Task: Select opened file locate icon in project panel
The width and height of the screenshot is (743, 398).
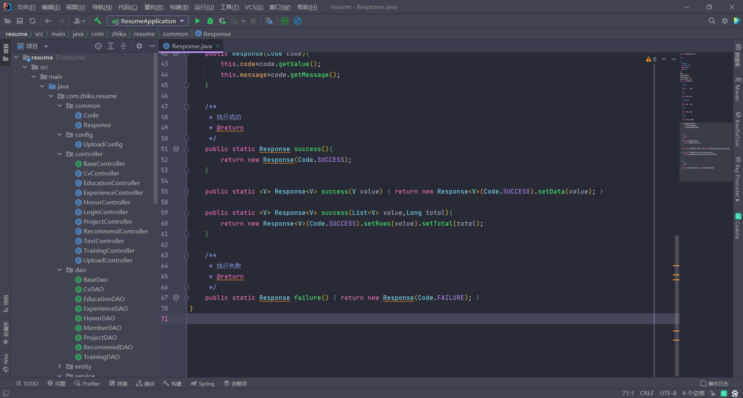Action: (x=98, y=46)
